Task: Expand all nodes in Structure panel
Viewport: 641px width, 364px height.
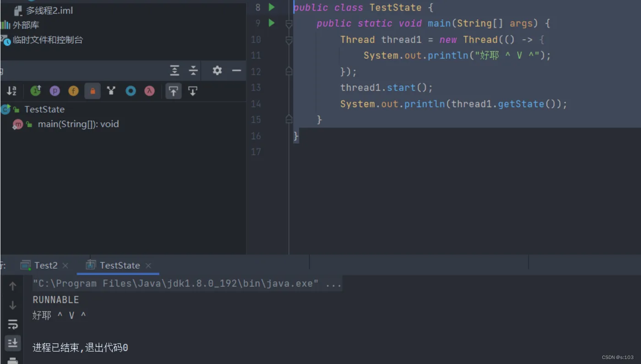Action: point(175,71)
